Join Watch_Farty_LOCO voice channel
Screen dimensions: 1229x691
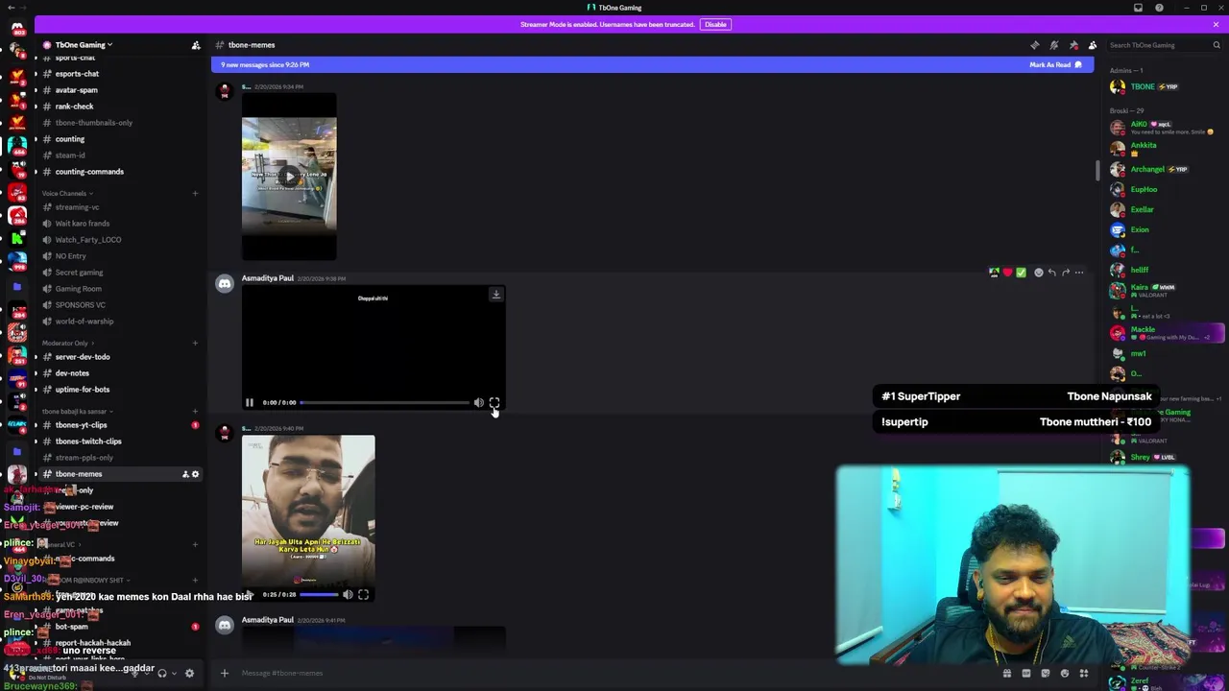click(x=87, y=240)
